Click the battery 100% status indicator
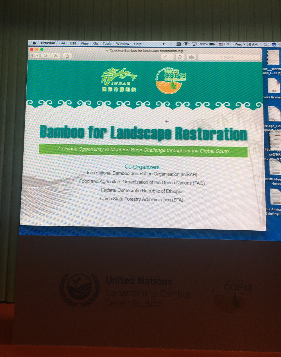Viewport: 281px width, 357px height. pos(207,44)
